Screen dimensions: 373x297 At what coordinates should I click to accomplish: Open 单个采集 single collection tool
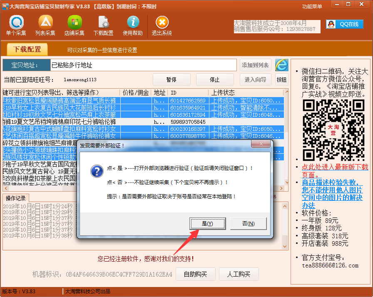(16, 25)
